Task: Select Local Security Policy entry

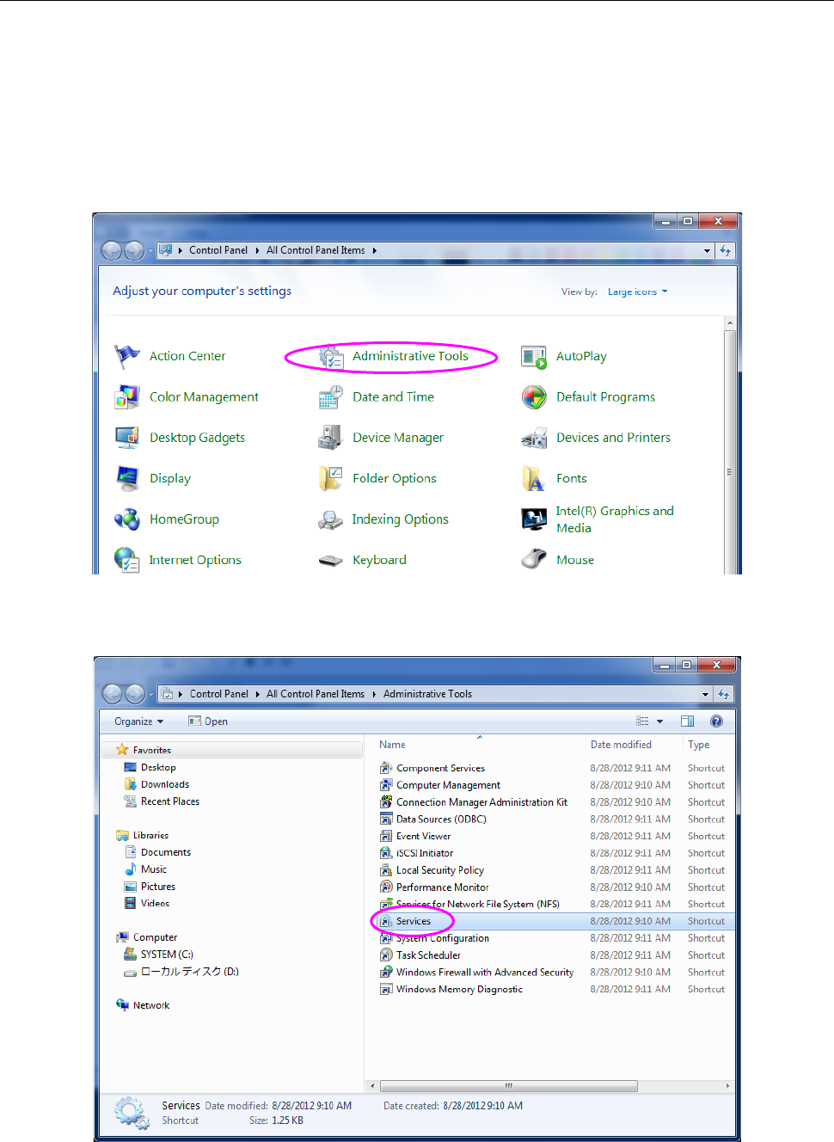Action: click(440, 870)
